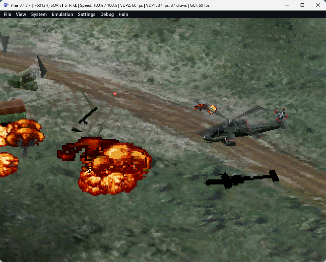Click the red targeting crosshair on the road
Image resolution: width=326 pixels, height=262 pixels.
(115, 94)
